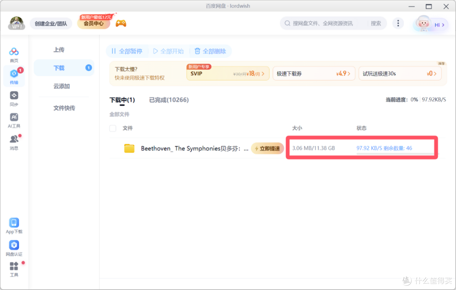Open the 会员中心 member center button
The image size is (456, 290).
[x=94, y=24]
